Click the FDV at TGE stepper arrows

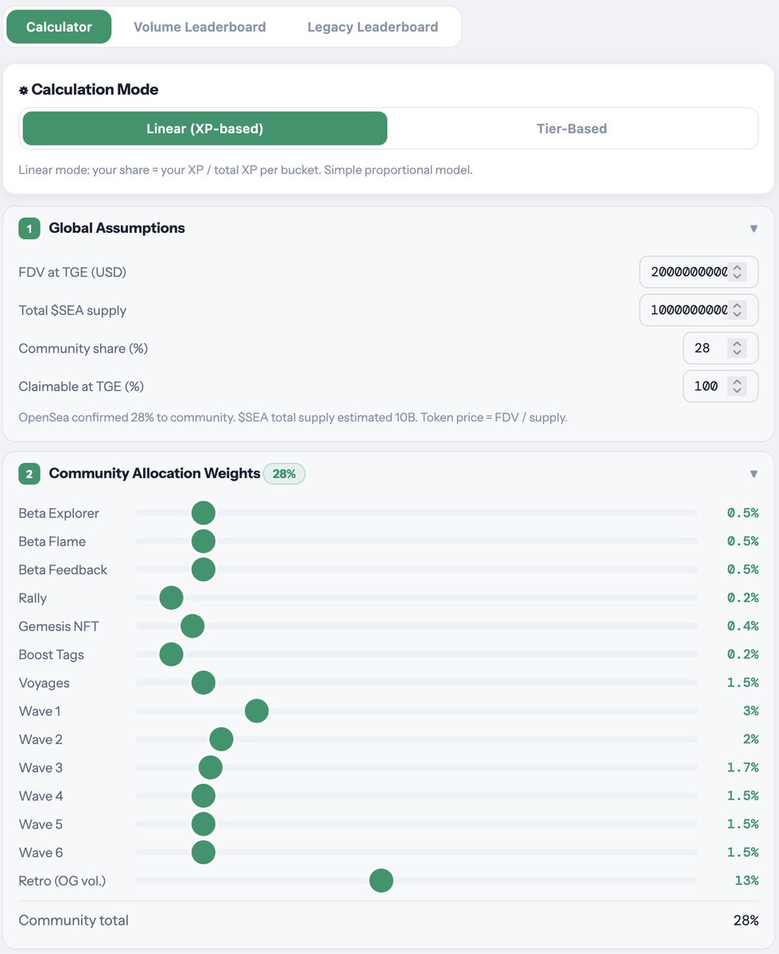coord(738,272)
